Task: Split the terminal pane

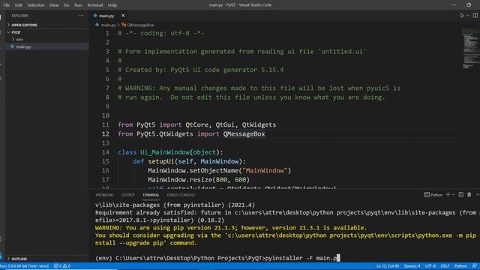Action: pos(461,195)
